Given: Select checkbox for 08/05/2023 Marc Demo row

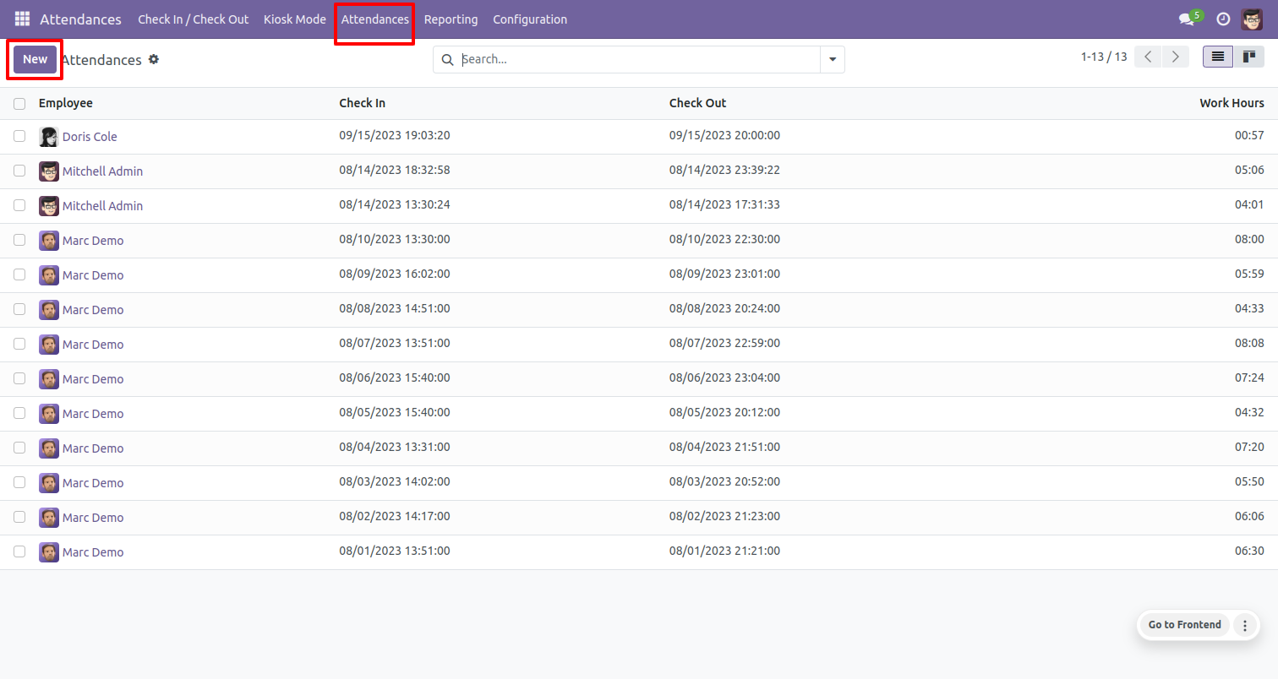Looking at the screenshot, I should 19,413.
